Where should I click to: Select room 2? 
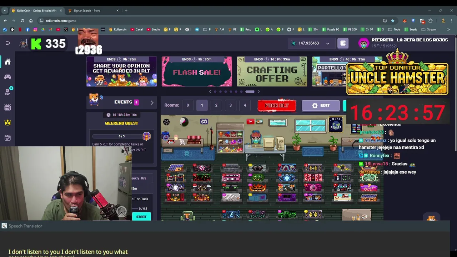click(x=216, y=105)
